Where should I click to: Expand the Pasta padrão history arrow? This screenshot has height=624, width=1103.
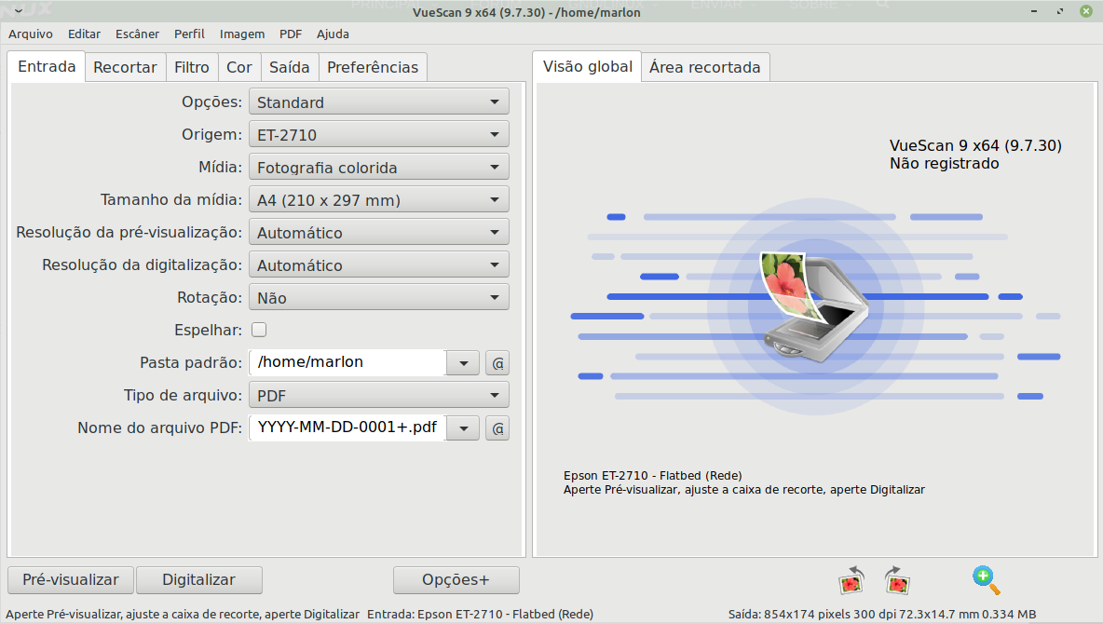pyautogui.click(x=464, y=363)
